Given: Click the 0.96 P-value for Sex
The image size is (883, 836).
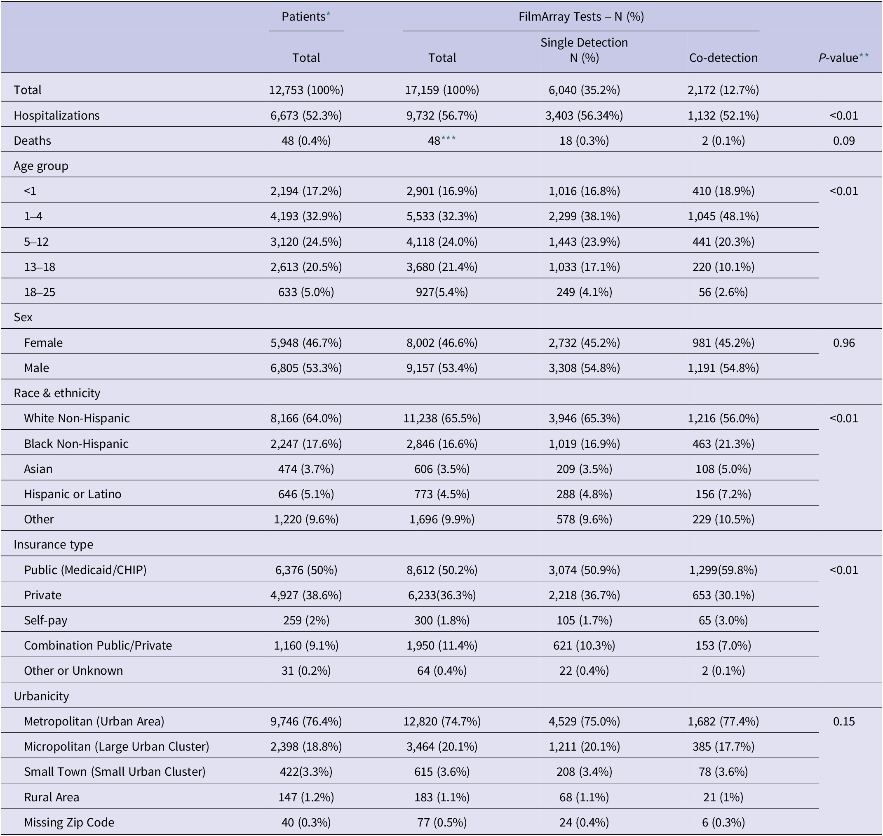Looking at the screenshot, I should [844, 343].
